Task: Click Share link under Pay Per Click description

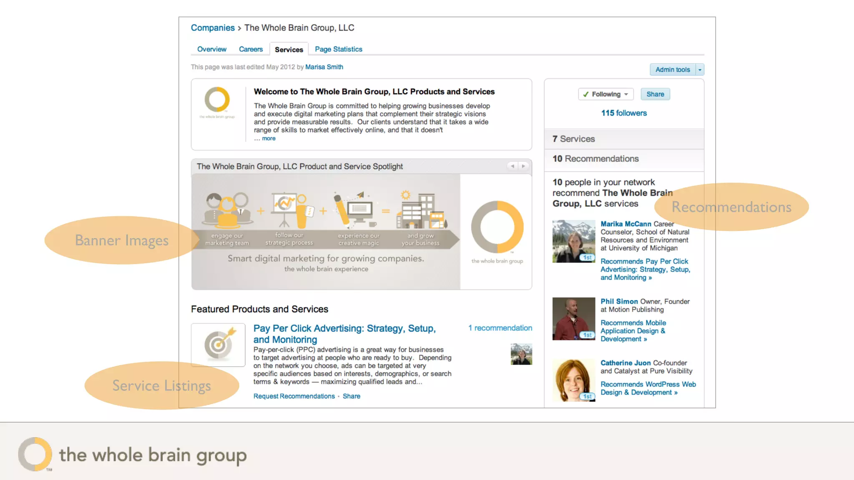Action: click(352, 396)
